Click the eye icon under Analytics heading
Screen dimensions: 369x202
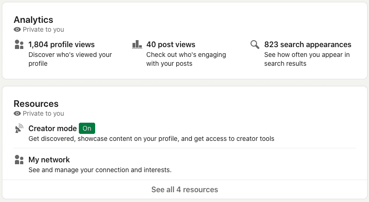17,29
